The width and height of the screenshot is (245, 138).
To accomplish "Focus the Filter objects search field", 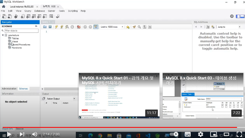I will coord(22,31).
